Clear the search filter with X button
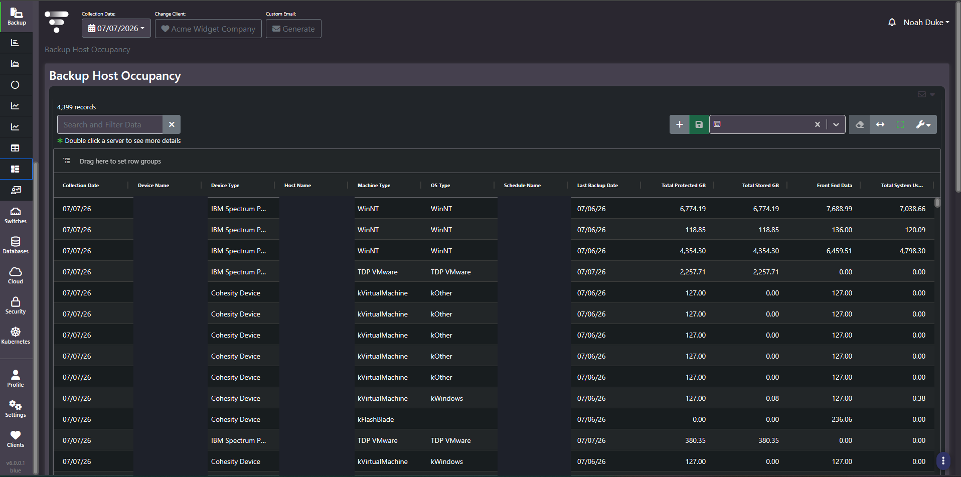Screen dimensions: 961x477 [x=172, y=124]
